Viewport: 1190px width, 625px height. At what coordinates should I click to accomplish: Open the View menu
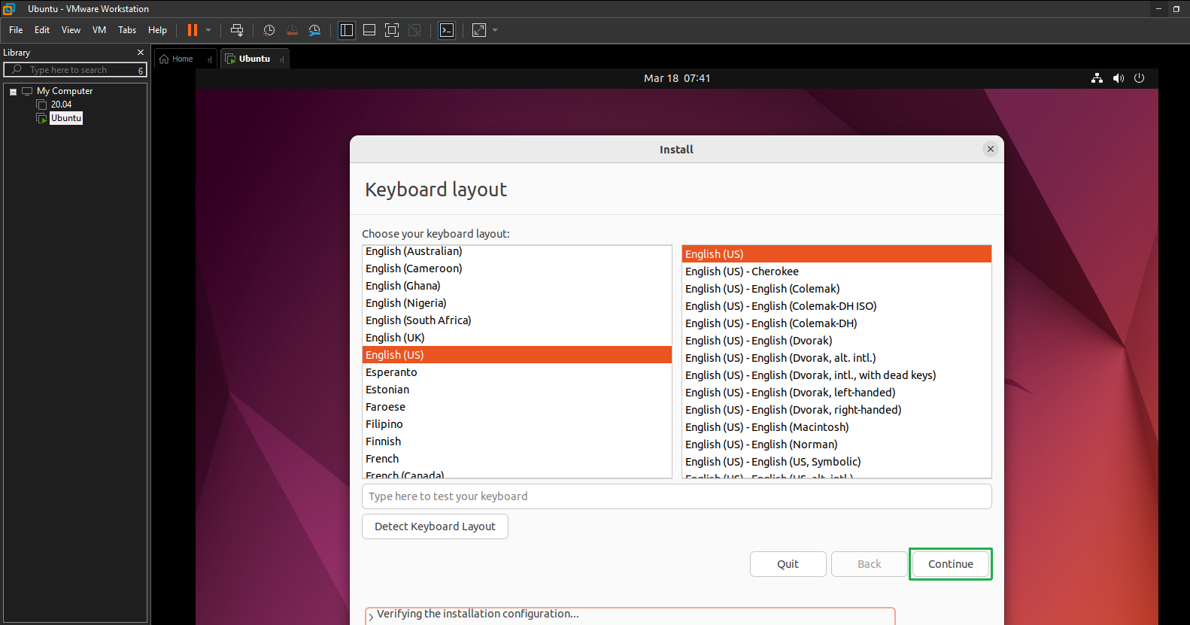pyautogui.click(x=71, y=30)
